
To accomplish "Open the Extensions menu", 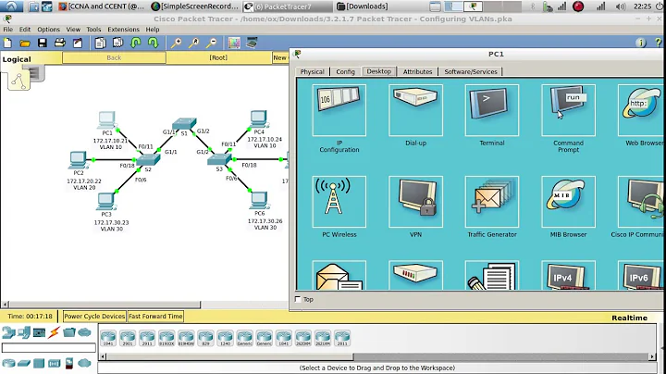I will point(123,30).
